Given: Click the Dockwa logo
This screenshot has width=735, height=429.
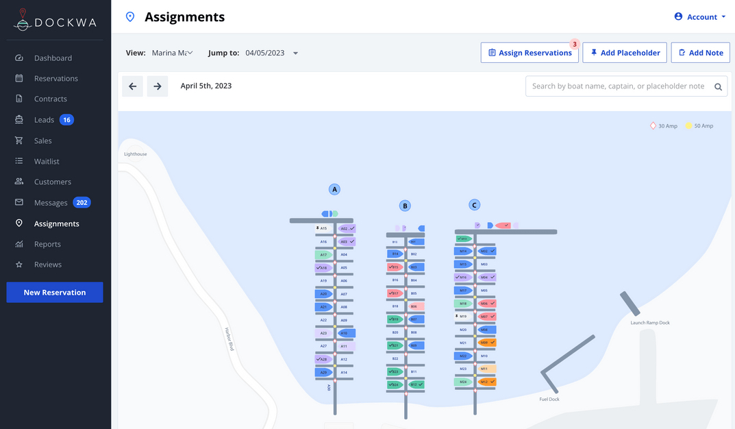Looking at the screenshot, I should tap(55, 20).
